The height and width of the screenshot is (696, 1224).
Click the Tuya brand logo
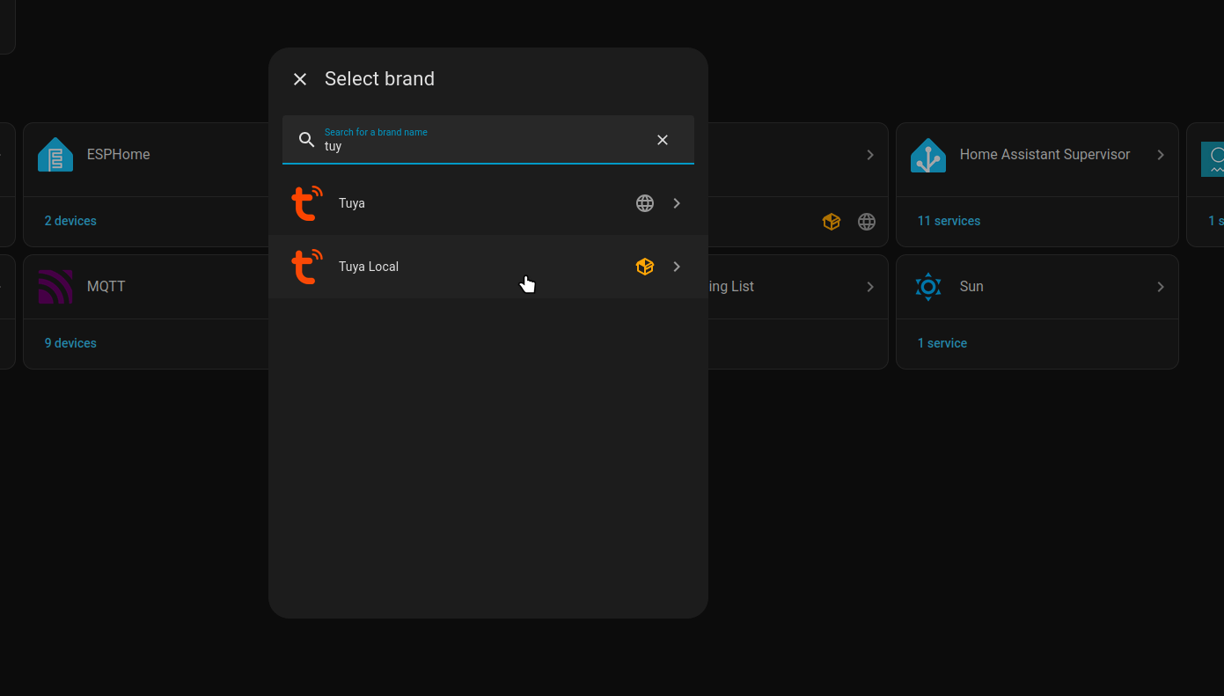[306, 203]
